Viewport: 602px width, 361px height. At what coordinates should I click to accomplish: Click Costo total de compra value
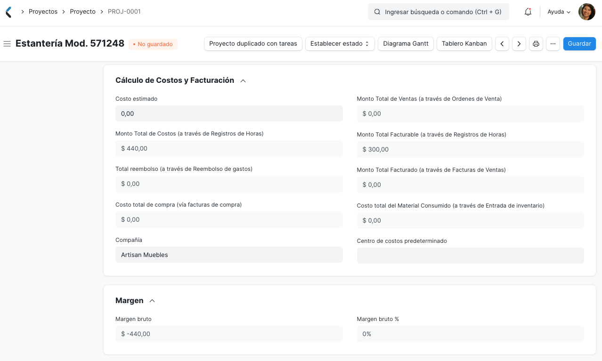229,219
